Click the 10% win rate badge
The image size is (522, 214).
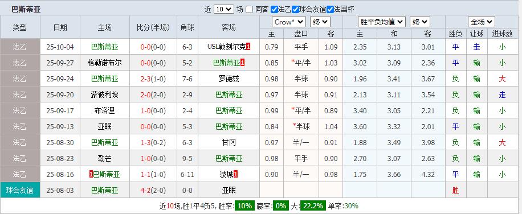point(244,205)
